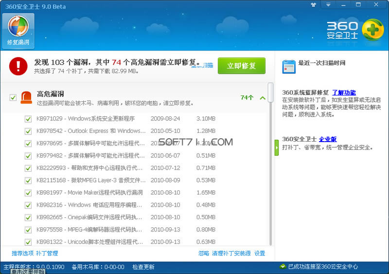Open the 企业版 link
The width and height of the screenshot is (389, 274).
tap(328, 139)
